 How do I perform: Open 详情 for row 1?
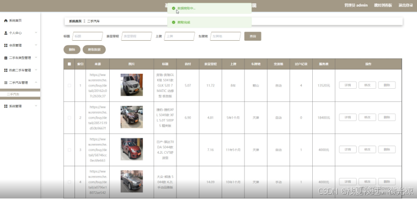tap(347, 85)
